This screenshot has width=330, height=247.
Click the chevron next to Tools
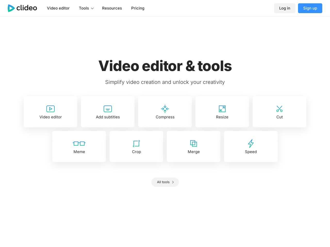point(92,8)
